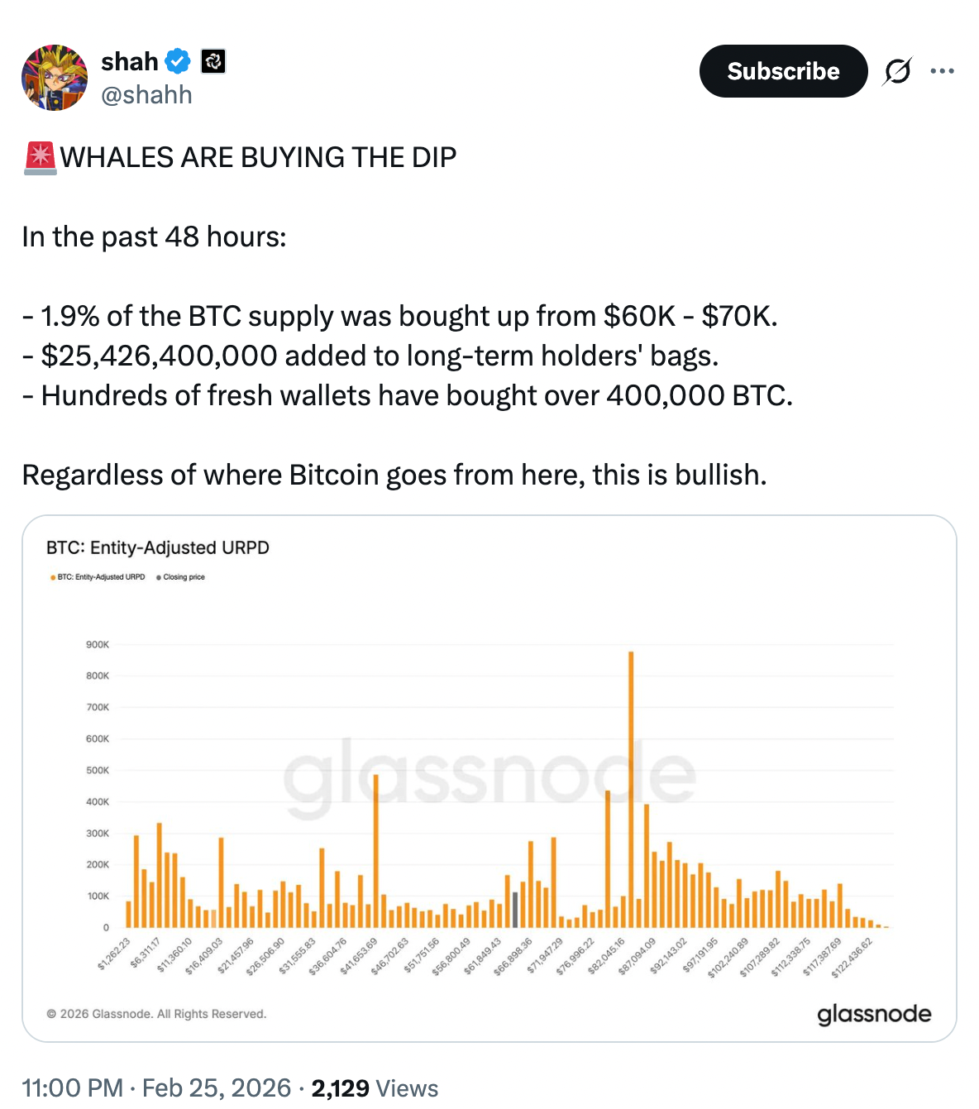979x1109 pixels.
Task: Toggle the BTC: Entity-Adjusted URPD series
Action: tap(99, 576)
